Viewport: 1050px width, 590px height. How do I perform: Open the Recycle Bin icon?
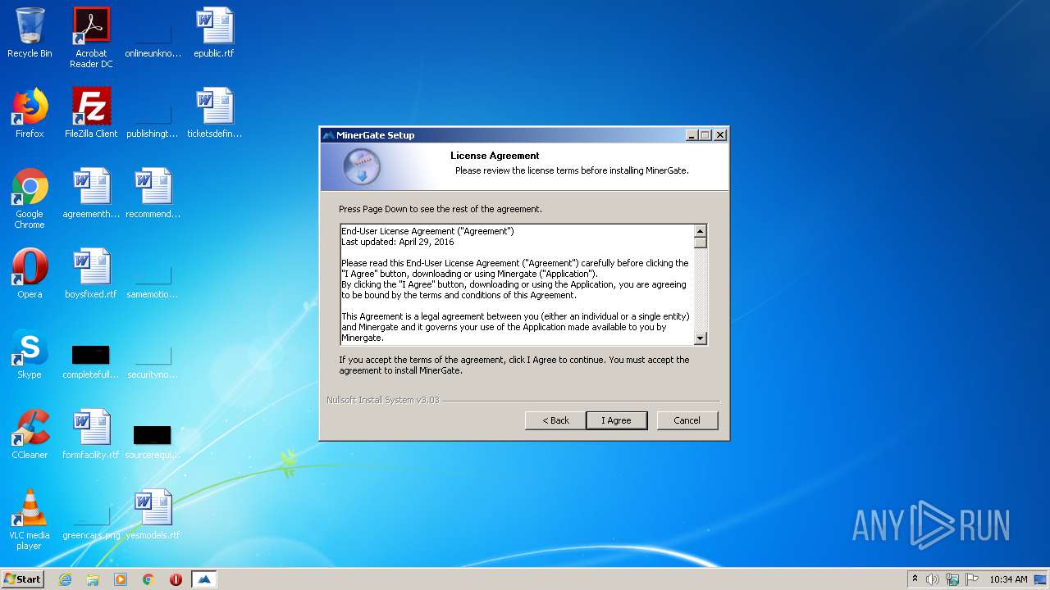[x=30, y=33]
